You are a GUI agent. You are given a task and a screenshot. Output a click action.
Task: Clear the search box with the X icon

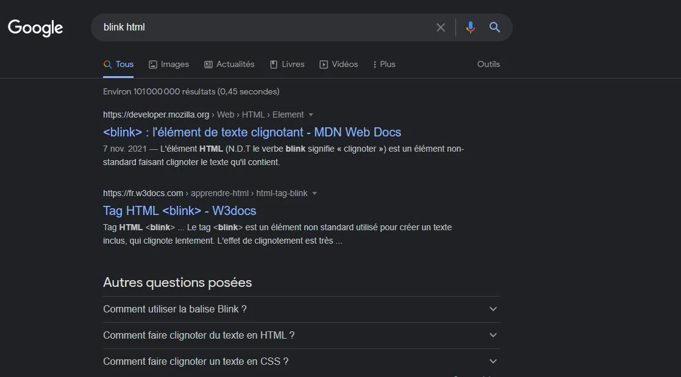(x=440, y=27)
